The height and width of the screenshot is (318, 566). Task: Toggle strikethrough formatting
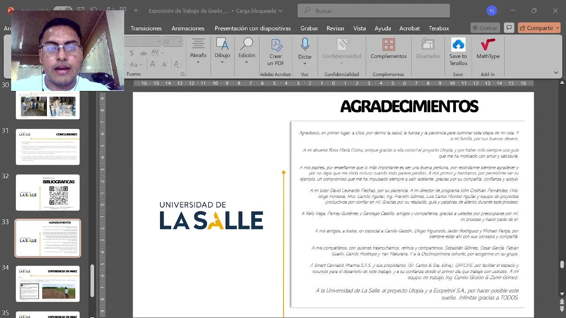pyautogui.click(x=143, y=53)
